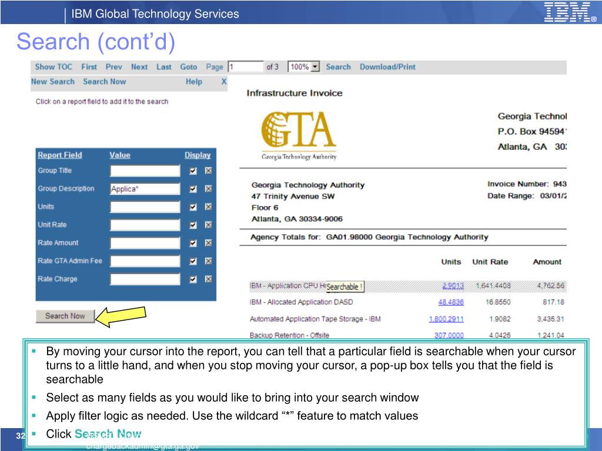The image size is (602, 451).
Task: Click the Units value field
Action: point(145,207)
